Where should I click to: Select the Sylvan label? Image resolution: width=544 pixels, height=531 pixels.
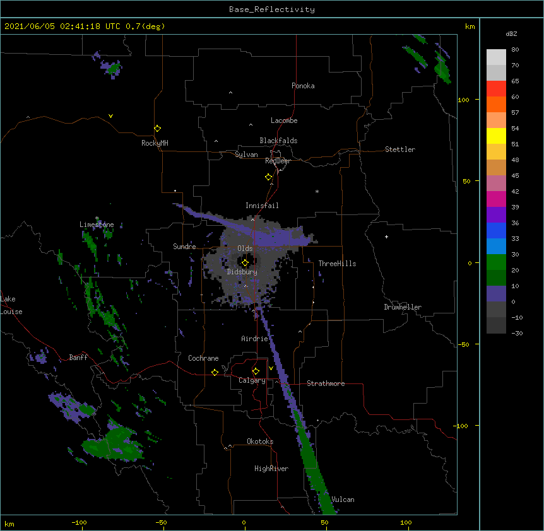click(246, 155)
